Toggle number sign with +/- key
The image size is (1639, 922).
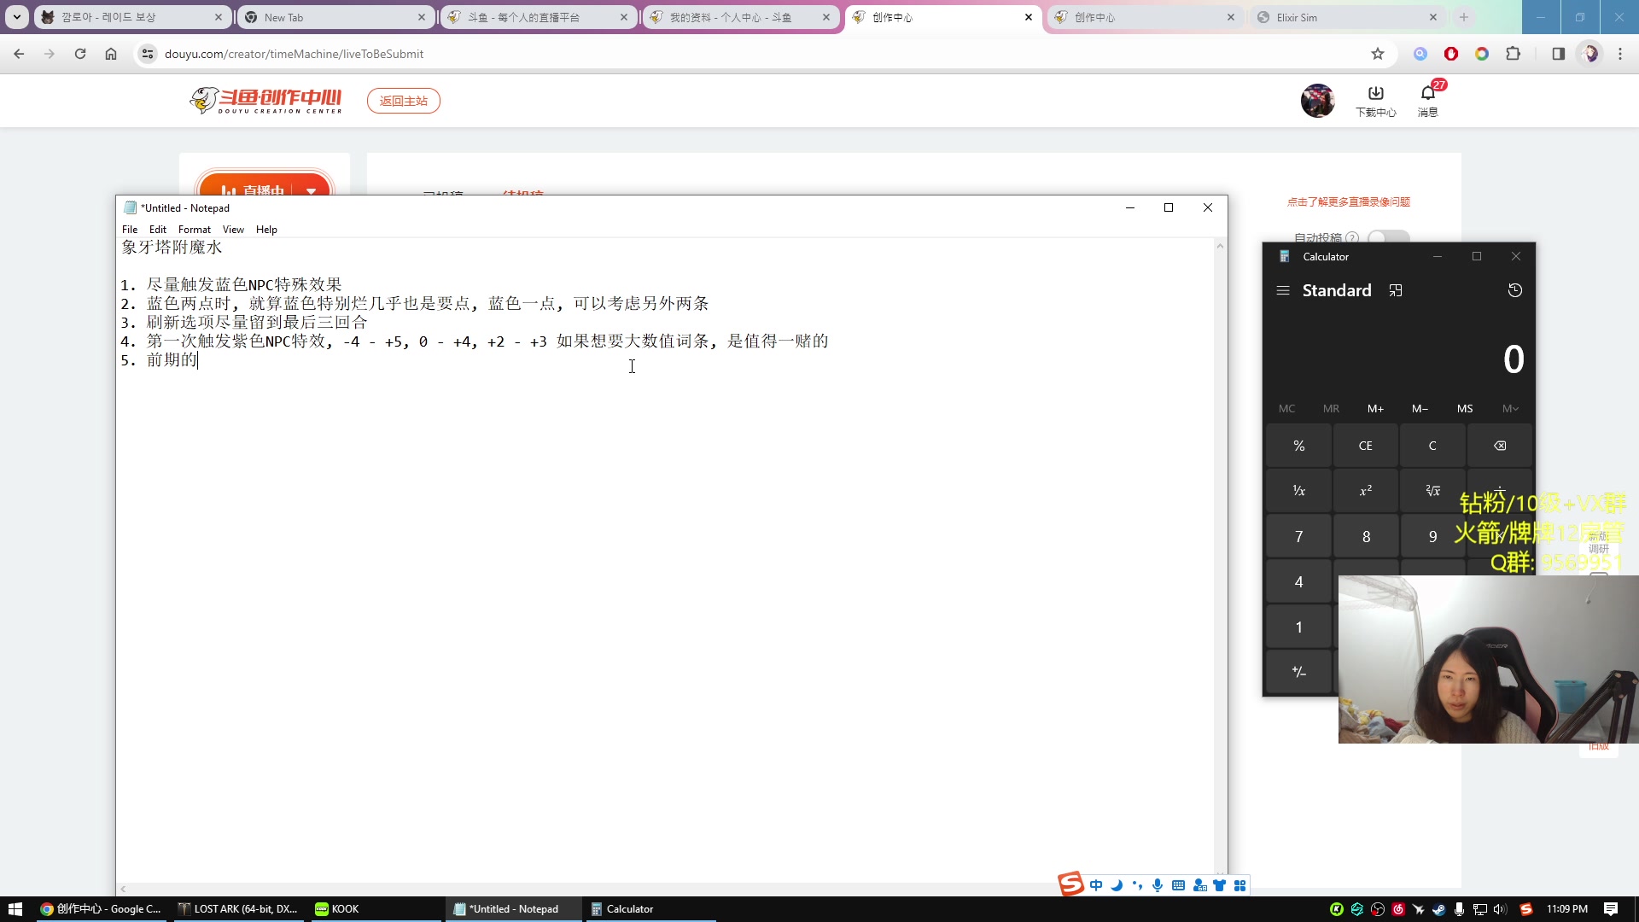tap(1298, 671)
